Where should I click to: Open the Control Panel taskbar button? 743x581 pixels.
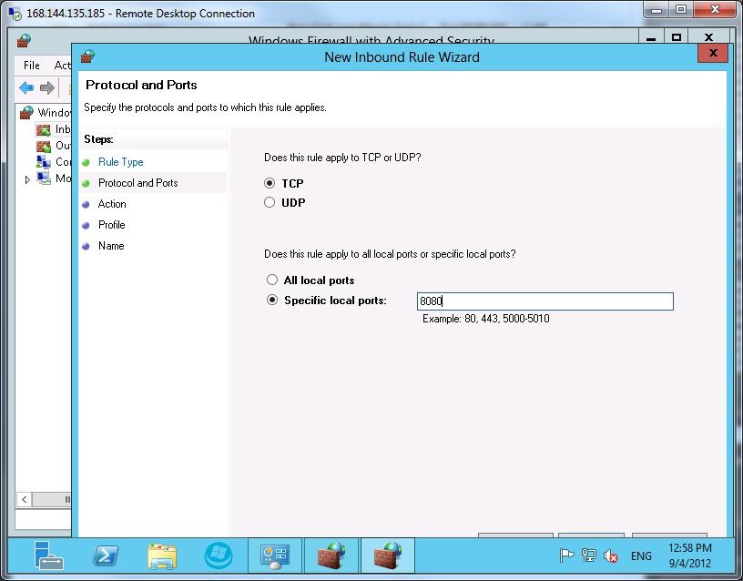[275, 555]
